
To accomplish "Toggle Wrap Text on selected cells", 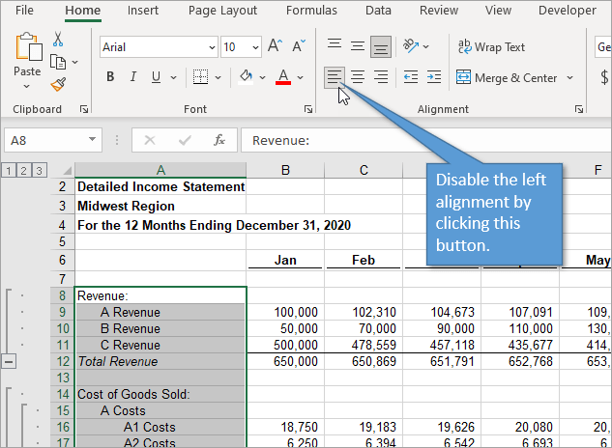I will point(491,46).
